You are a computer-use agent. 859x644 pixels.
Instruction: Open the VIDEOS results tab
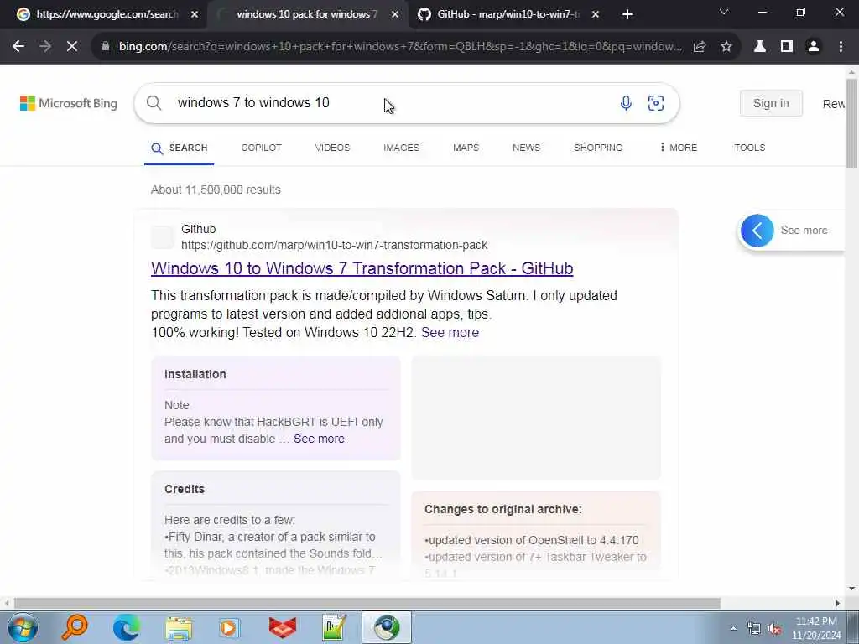point(332,148)
